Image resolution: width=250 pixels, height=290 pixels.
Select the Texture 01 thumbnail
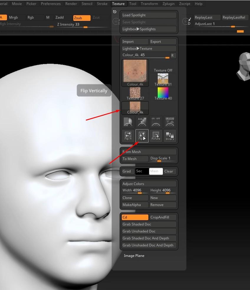tap(163, 80)
